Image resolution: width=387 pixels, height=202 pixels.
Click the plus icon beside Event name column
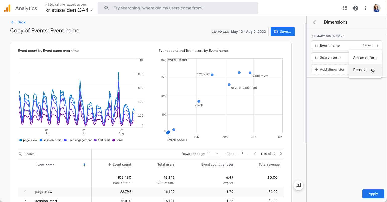(x=84, y=165)
